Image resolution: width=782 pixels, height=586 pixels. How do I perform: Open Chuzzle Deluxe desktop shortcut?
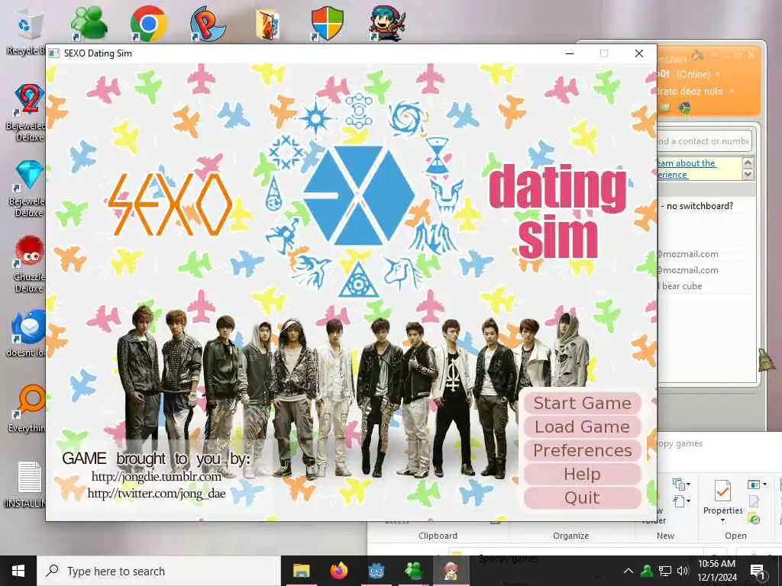(x=28, y=264)
